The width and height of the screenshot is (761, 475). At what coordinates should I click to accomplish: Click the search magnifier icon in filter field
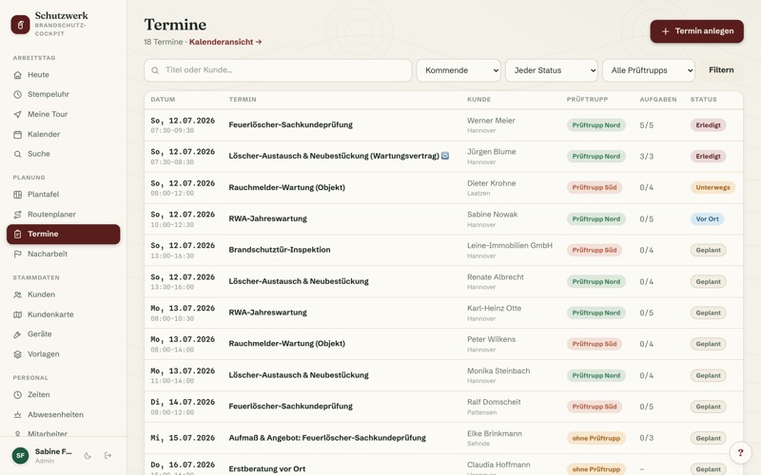(x=155, y=70)
